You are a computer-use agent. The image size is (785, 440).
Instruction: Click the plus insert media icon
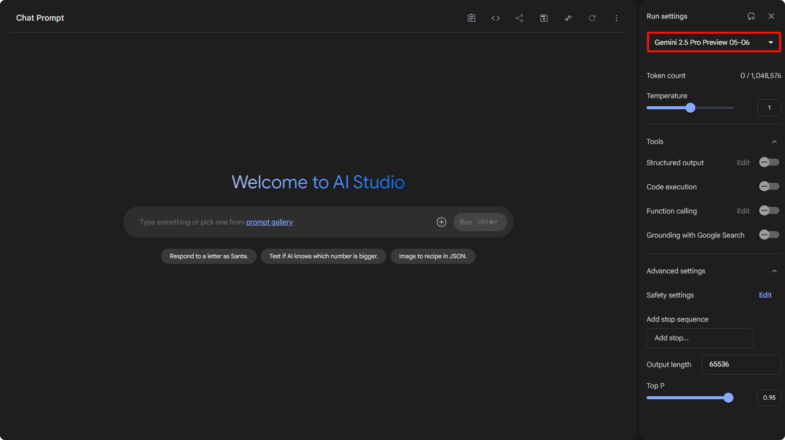[441, 222]
